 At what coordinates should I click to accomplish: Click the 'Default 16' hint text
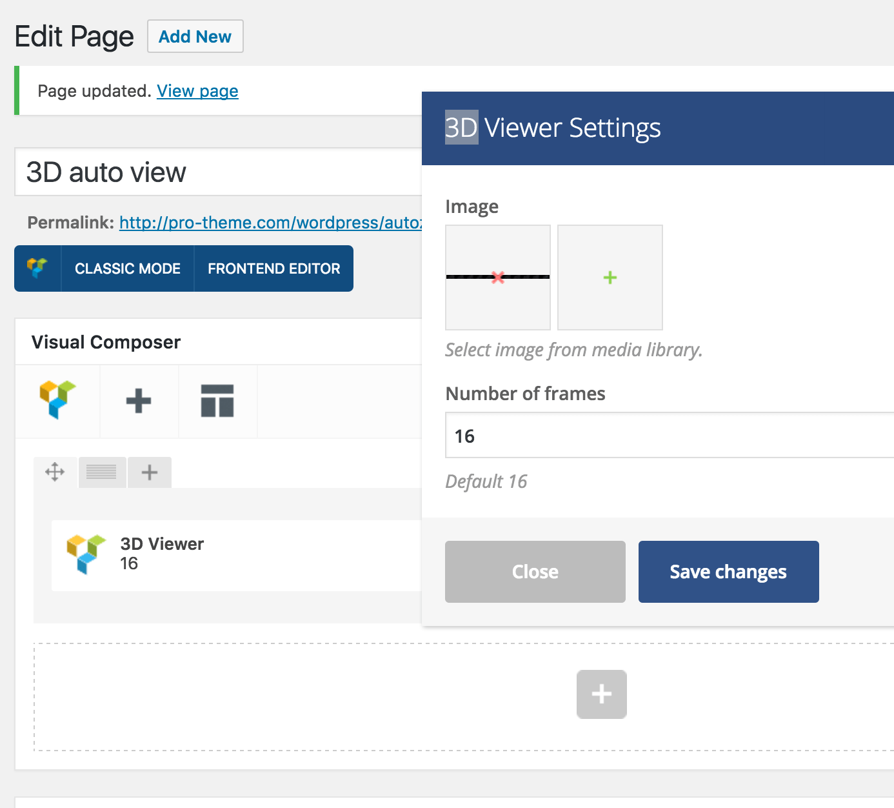(486, 481)
